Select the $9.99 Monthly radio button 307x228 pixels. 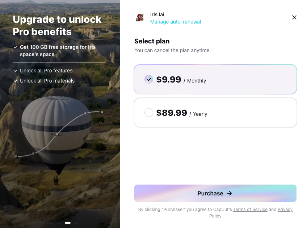click(148, 79)
